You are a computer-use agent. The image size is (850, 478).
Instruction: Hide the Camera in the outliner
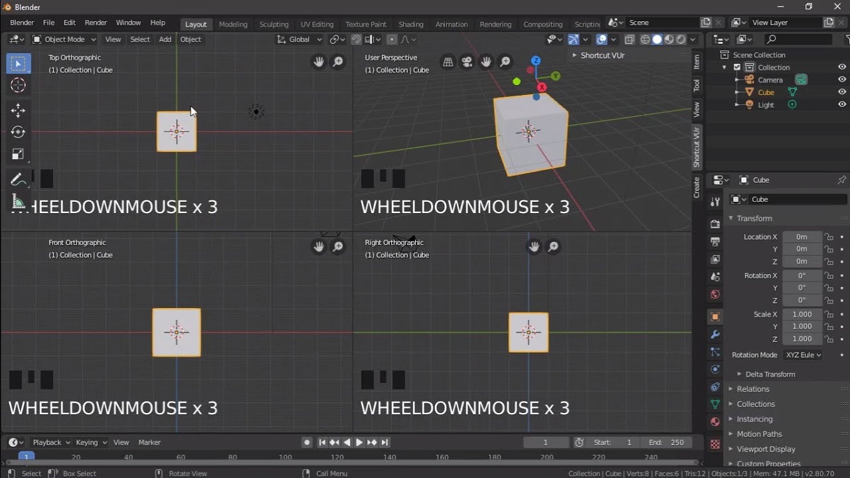pos(842,80)
